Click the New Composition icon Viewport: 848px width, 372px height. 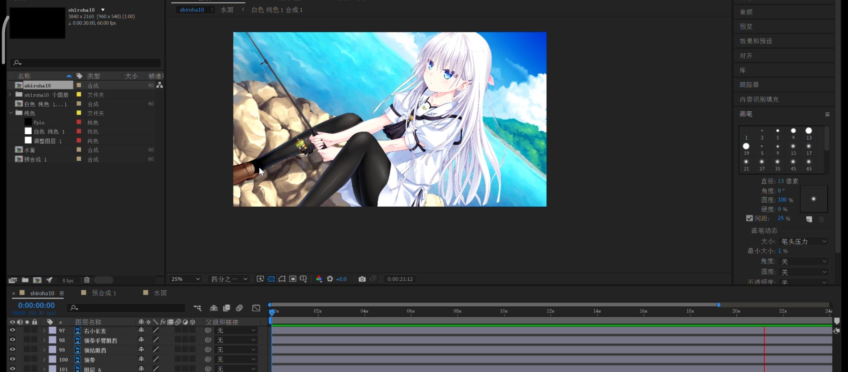pos(37,280)
